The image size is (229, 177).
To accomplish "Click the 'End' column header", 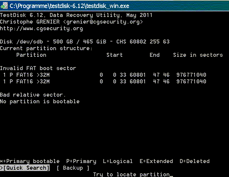I will click(x=155, y=55).
